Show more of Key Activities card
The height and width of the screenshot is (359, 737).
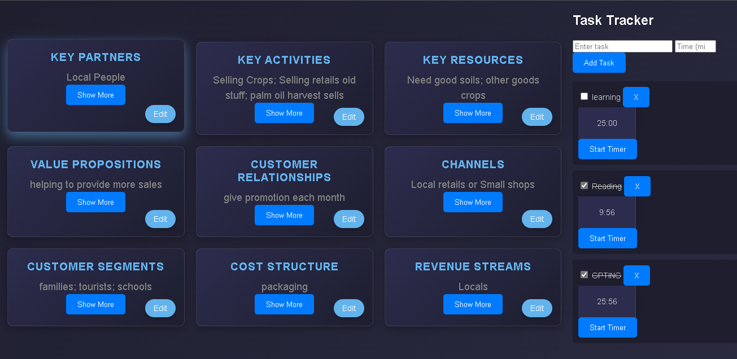[x=284, y=113]
